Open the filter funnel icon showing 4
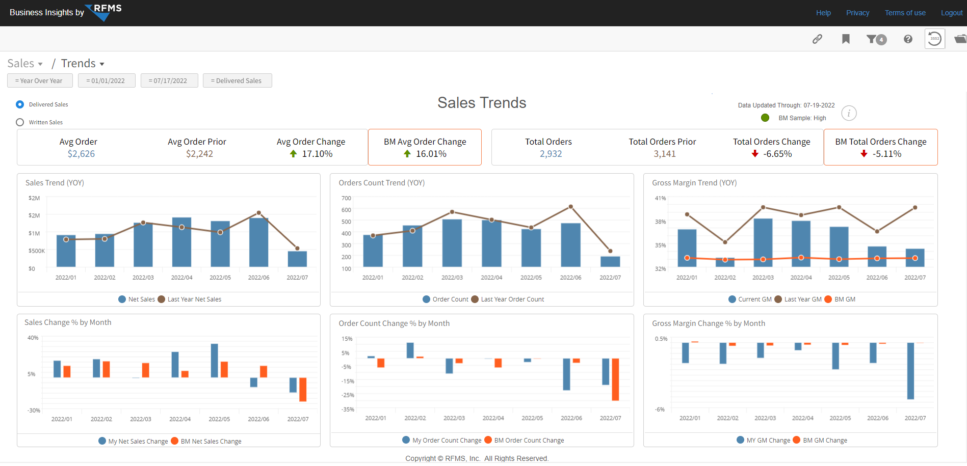The image size is (967, 466). coord(876,39)
